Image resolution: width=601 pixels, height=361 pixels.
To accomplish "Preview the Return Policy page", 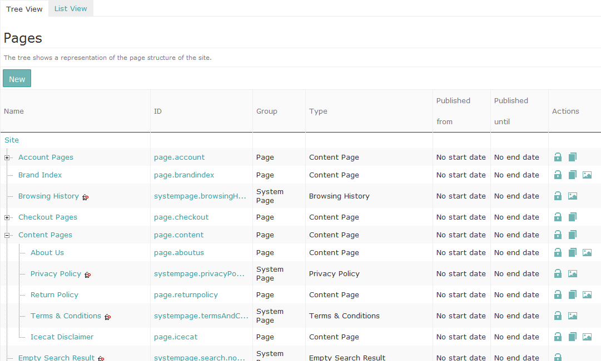I will [x=587, y=294].
